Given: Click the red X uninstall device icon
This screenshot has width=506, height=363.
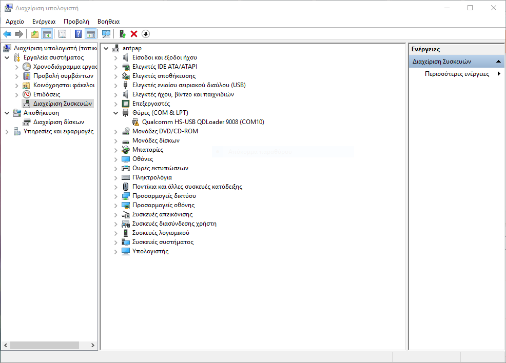Looking at the screenshot, I should [134, 34].
